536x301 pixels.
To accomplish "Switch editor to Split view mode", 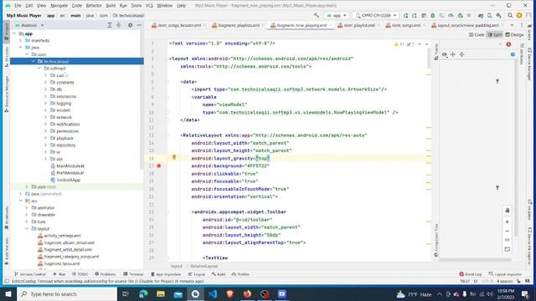I will 495,34.
